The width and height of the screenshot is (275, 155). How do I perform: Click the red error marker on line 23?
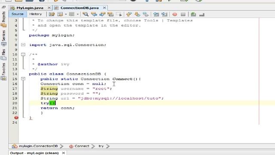point(16,118)
